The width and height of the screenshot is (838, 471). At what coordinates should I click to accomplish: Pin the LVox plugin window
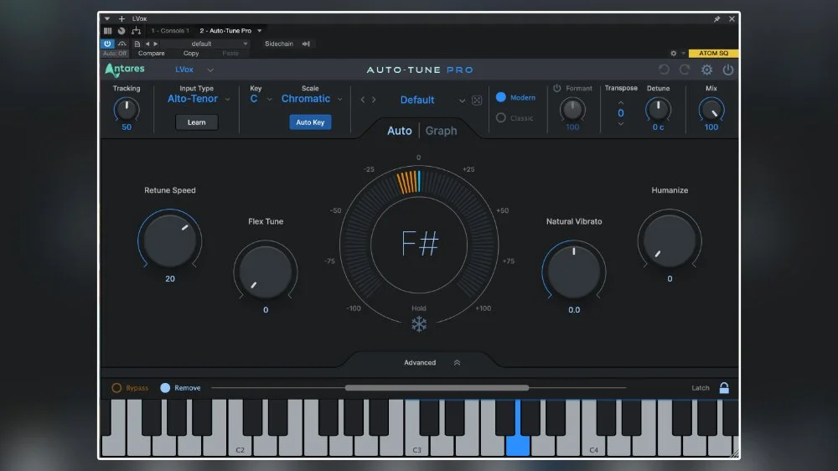pos(716,18)
